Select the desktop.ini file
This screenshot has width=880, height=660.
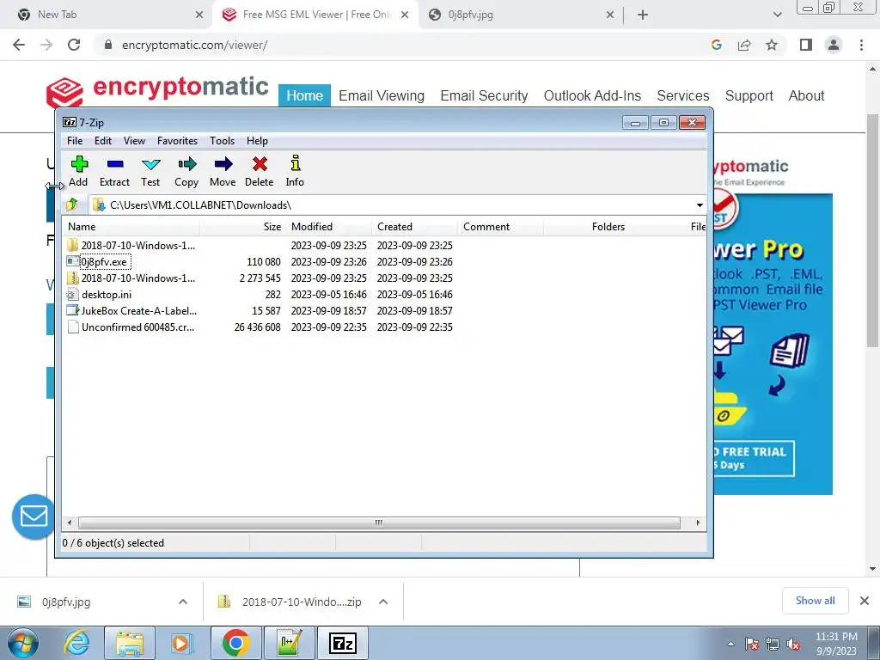click(x=106, y=295)
